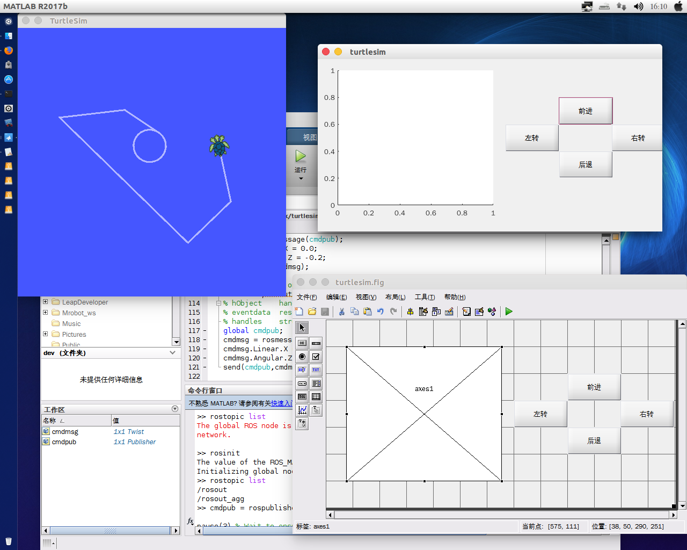Click Open file icon in turtlesim.fig toolbar
This screenshot has width=687, height=550.
312,312
